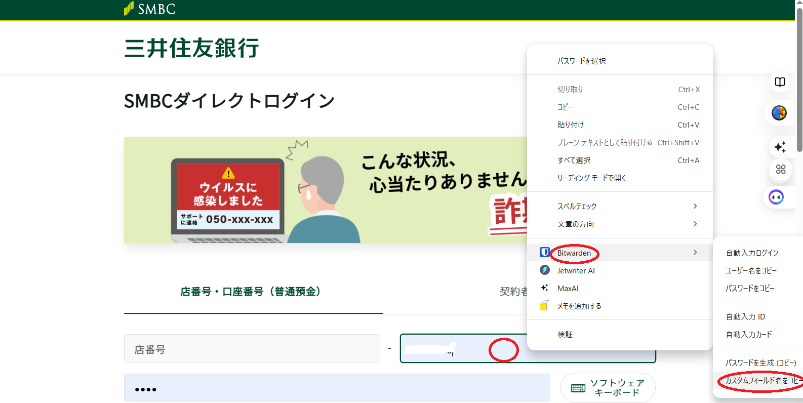Click the purple robot face sidebar icon

tap(776, 197)
